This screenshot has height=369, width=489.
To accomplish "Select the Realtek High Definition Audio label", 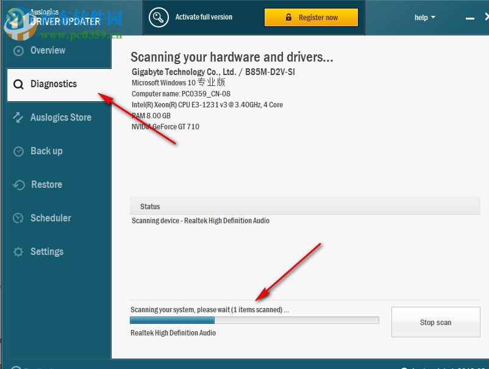I will point(173,332).
